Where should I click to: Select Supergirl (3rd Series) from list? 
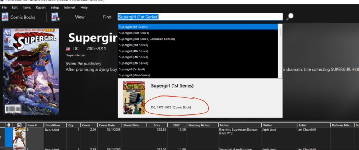[x=197, y=45]
